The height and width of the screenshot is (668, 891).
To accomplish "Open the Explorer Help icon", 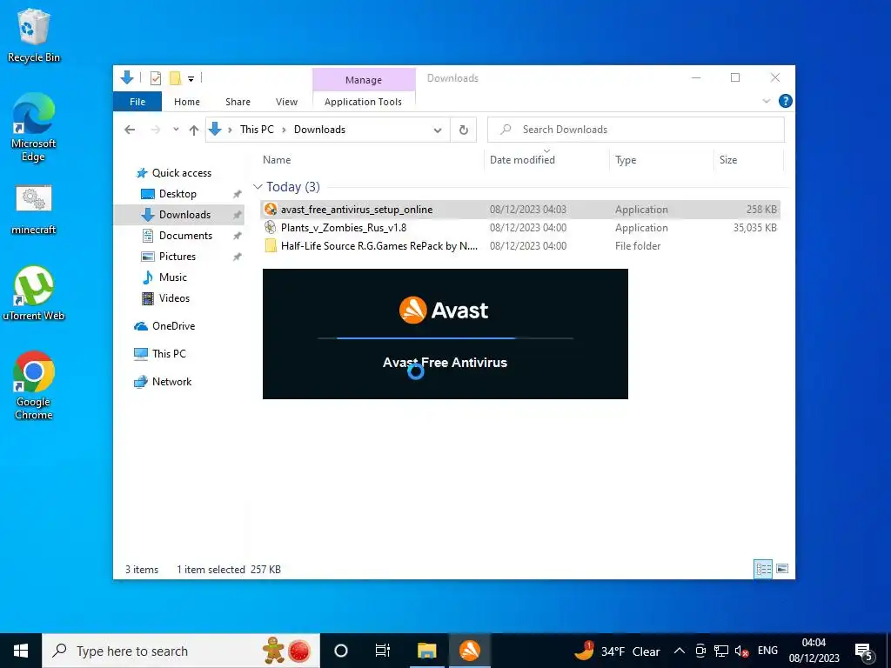I will (786, 101).
